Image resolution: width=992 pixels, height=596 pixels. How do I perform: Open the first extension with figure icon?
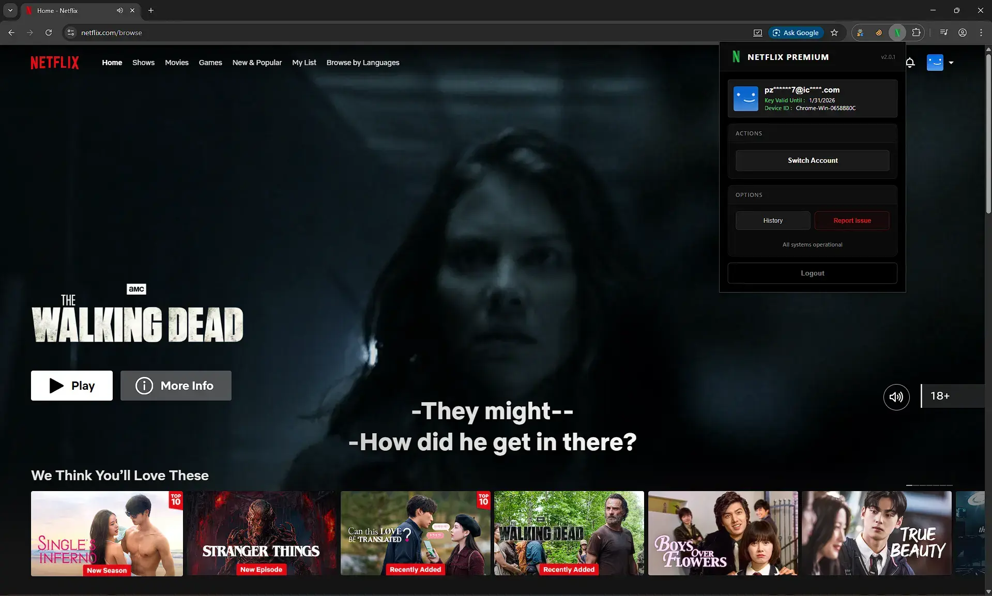[x=860, y=33]
